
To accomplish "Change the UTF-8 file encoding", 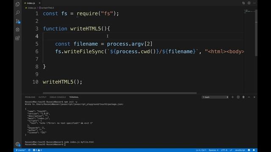I will (224, 150).
